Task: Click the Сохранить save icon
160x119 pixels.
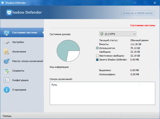Action: point(6,71)
